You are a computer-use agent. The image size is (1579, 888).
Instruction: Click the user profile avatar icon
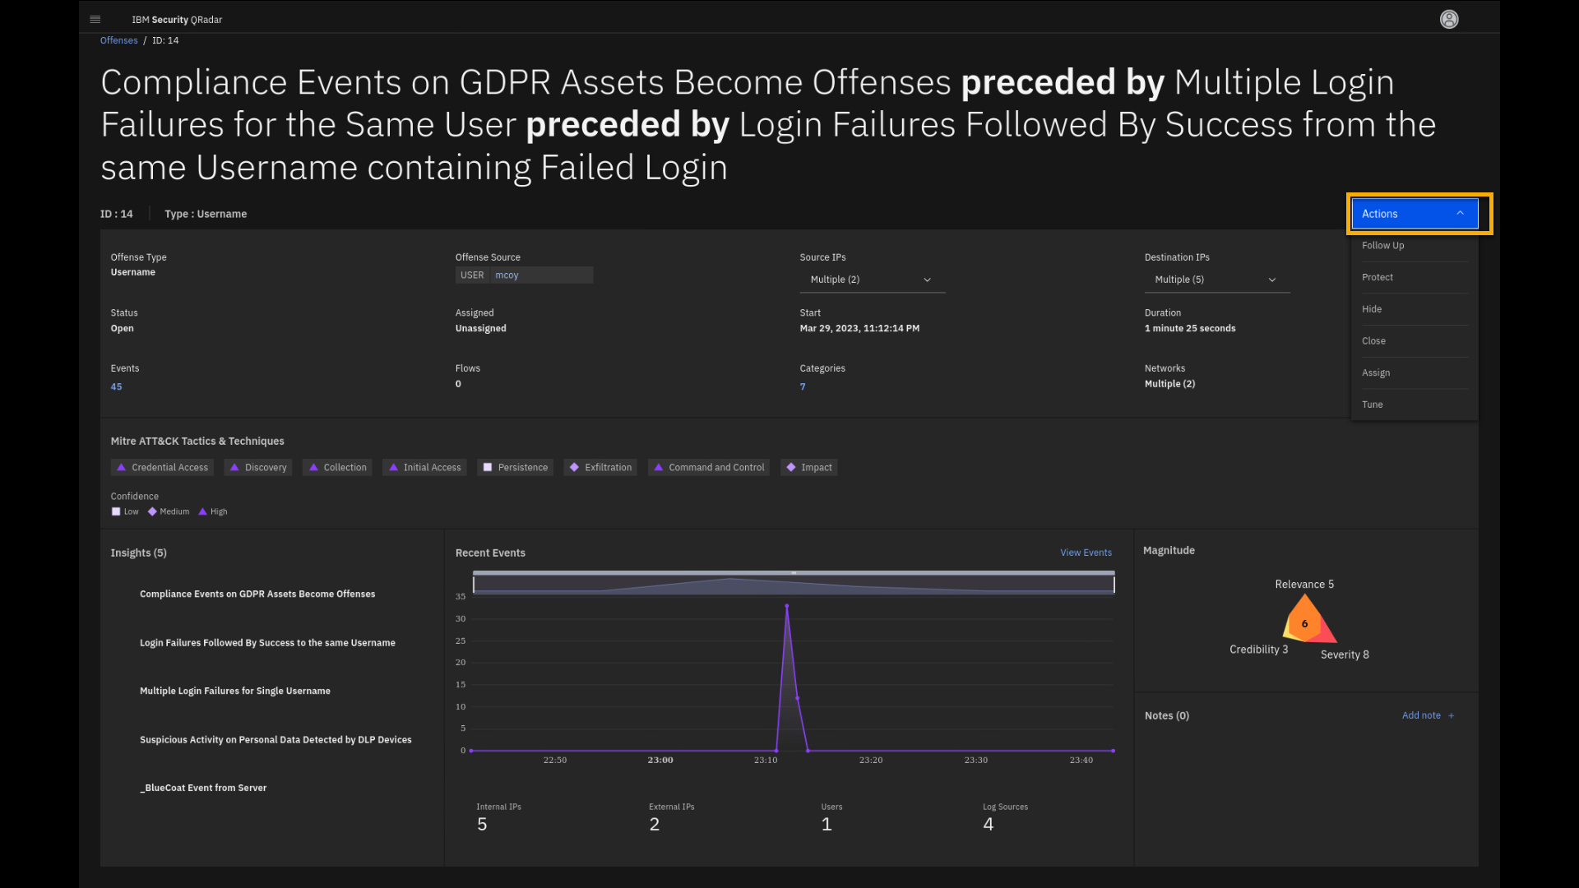[1449, 20]
